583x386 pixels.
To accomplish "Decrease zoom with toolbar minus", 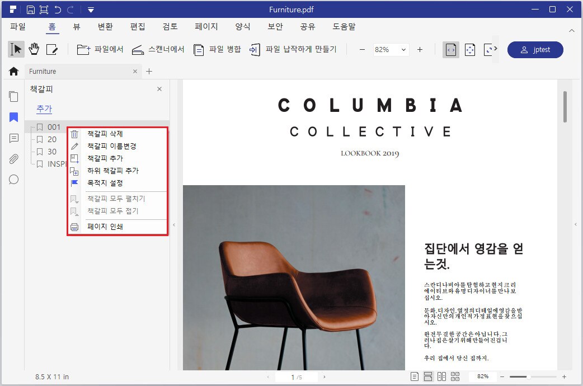I will coord(362,49).
